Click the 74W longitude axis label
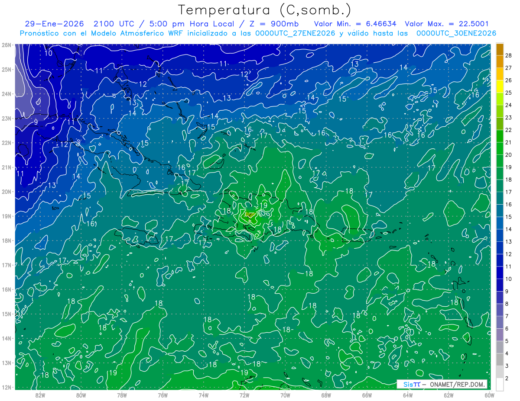Viewport: 520px width, 401px height. (204, 395)
